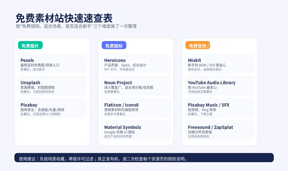Click text 最稳妥的免费图/视频入口
The image size is (288, 171).
coord(40,65)
